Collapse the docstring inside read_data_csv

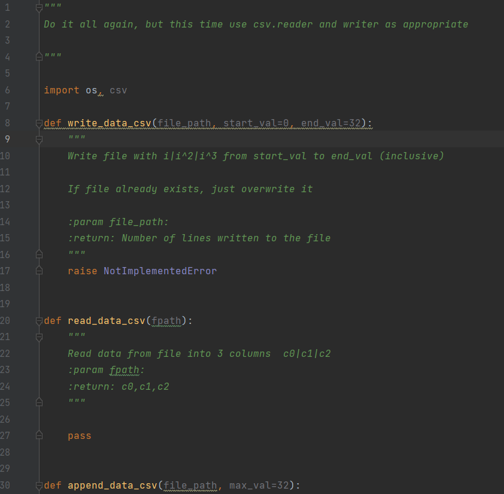pyautogui.click(x=39, y=336)
